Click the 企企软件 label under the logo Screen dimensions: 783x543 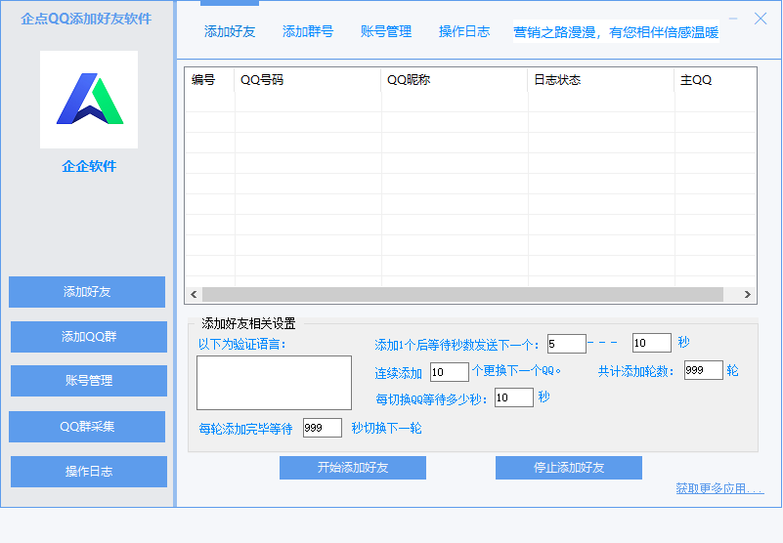tap(89, 166)
